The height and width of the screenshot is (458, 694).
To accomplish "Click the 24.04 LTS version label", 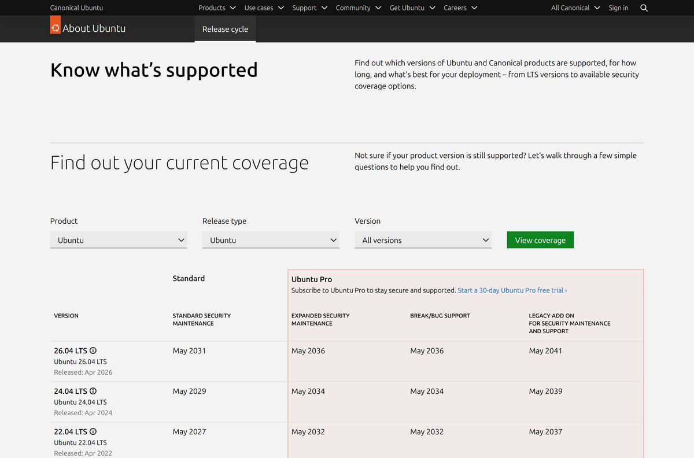I will click(x=71, y=391).
